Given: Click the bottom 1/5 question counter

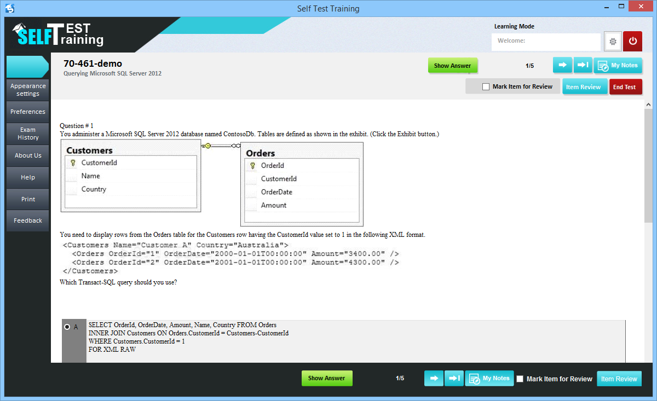Looking at the screenshot, I should pyautogui.click(x=400, y=378).
